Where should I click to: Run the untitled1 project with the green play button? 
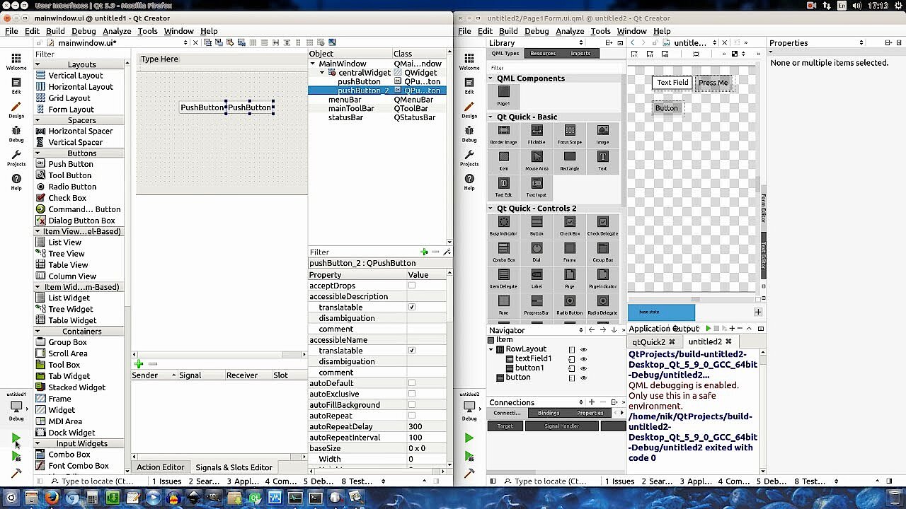(x=16, y=439)
